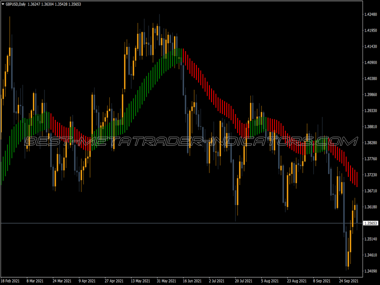Click date label 2 Jul 2021

(217, 281)
